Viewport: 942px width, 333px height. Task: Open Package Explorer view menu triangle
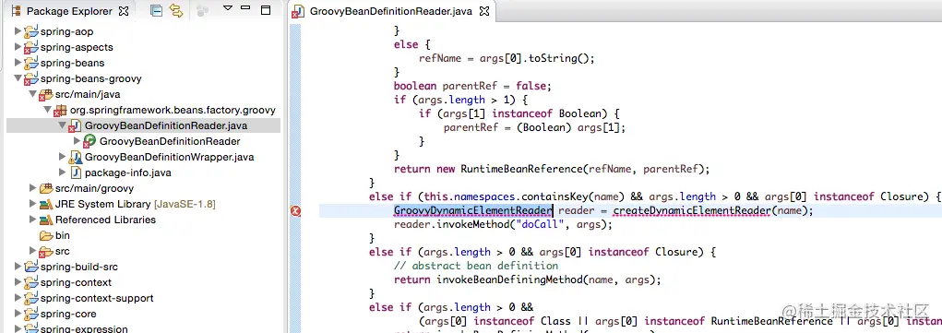coord(228,8)
